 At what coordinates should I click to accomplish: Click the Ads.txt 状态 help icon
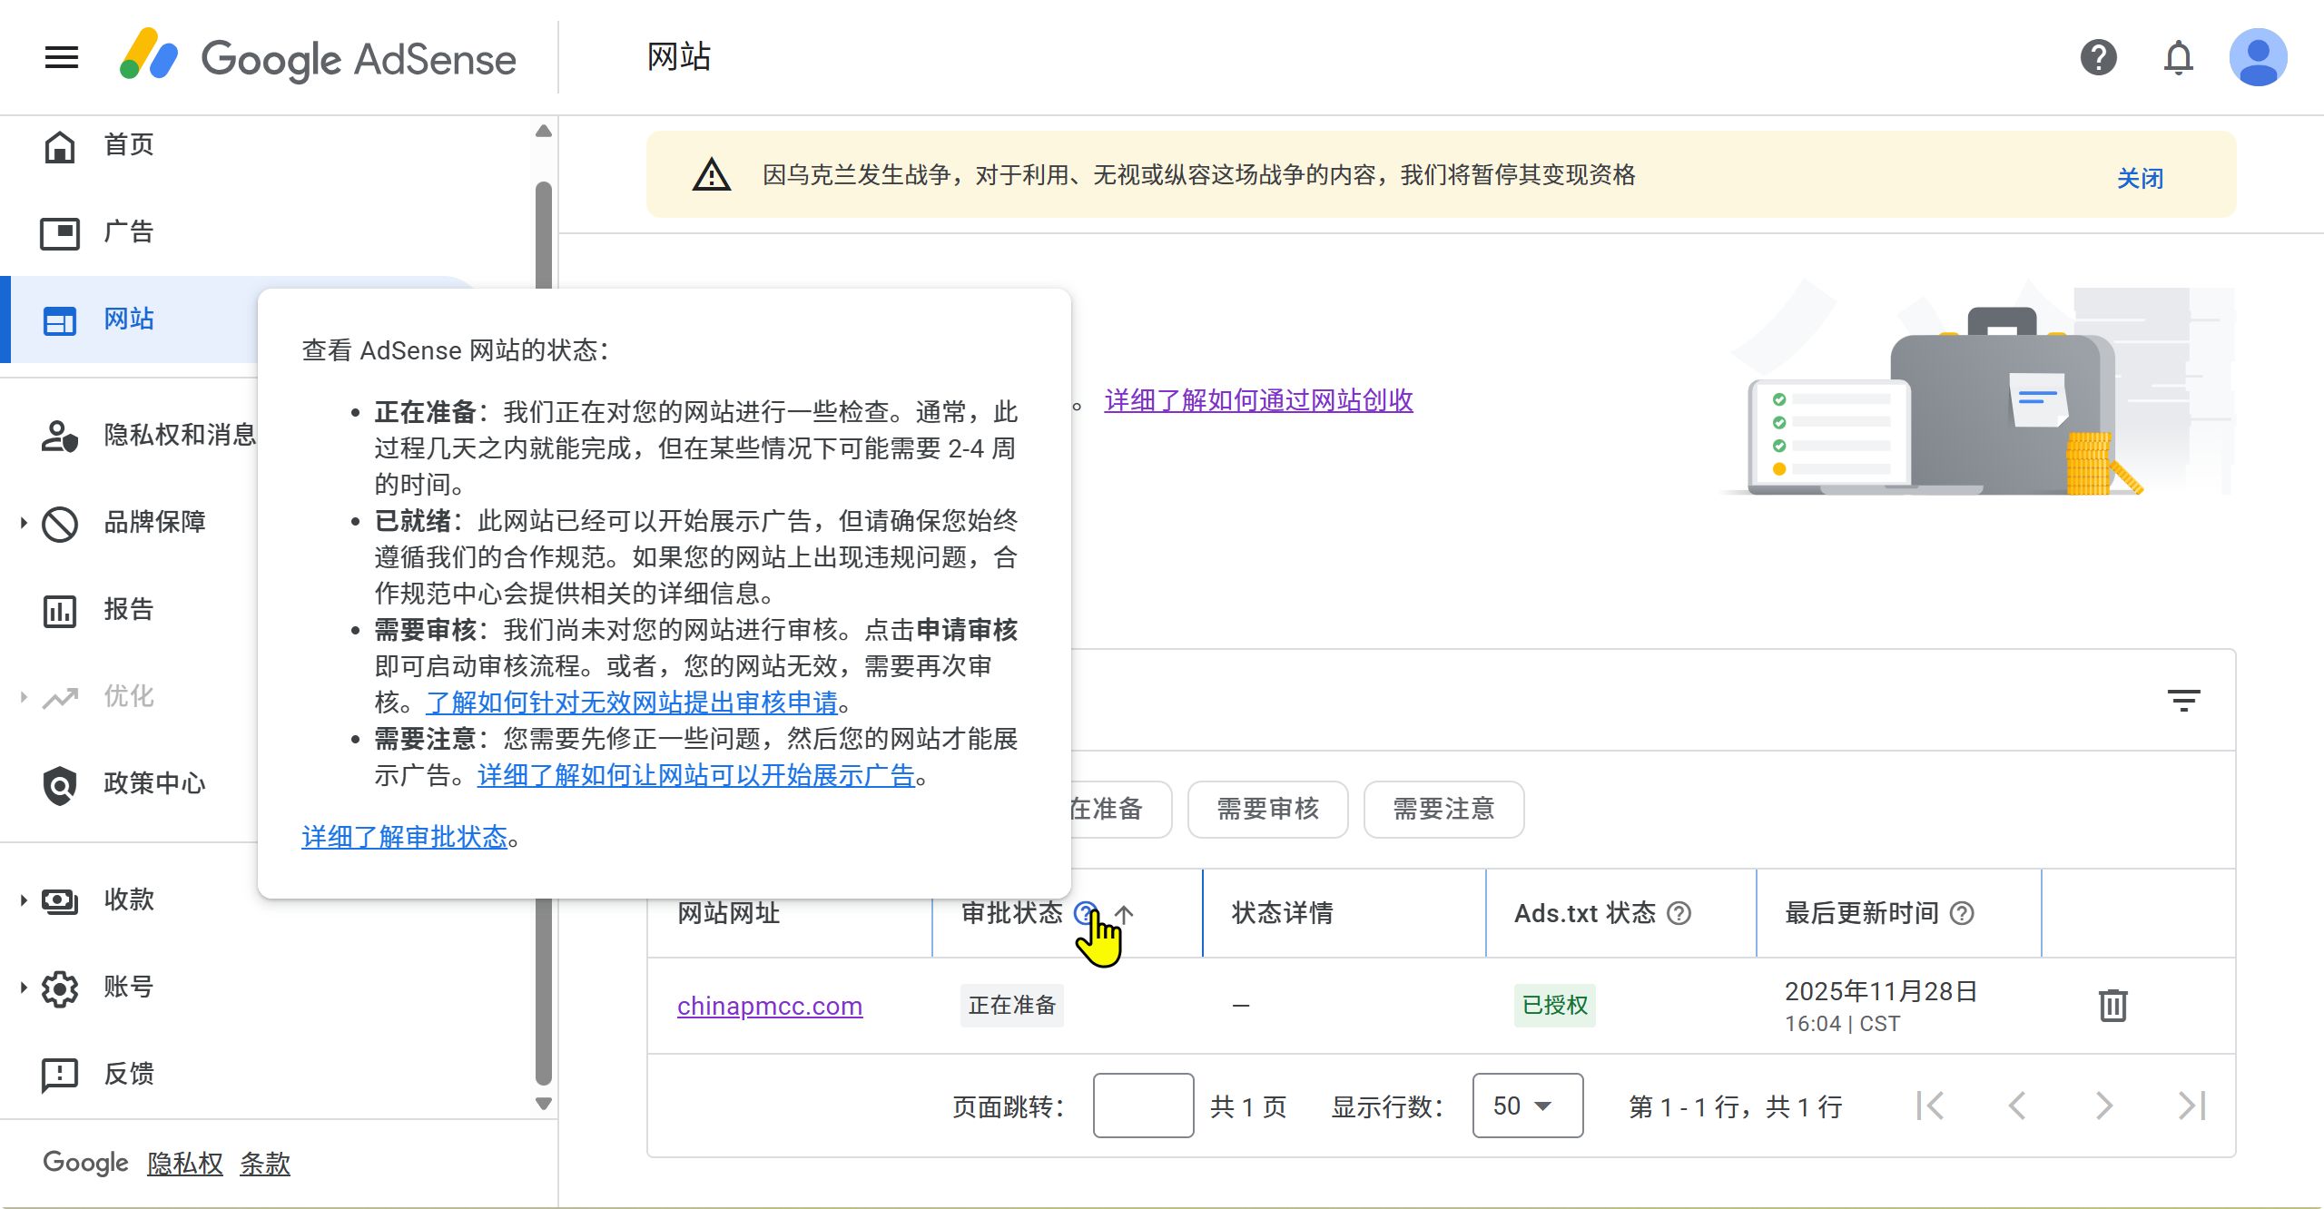1679,913
